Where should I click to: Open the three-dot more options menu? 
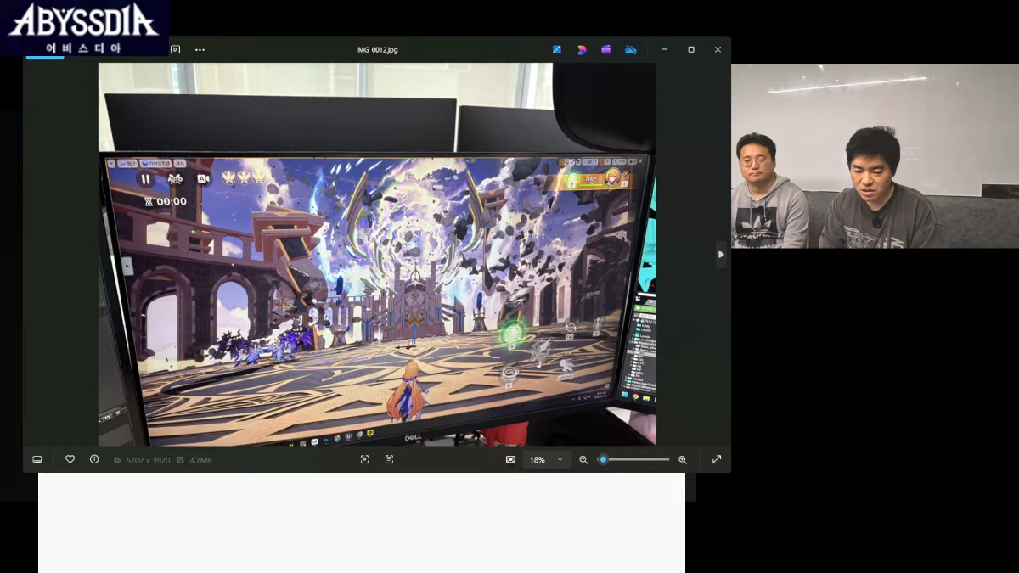[200, 49]
